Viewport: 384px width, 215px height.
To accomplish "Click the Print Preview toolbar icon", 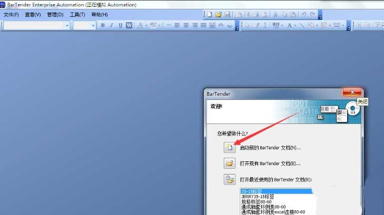I will click(264, 14).
